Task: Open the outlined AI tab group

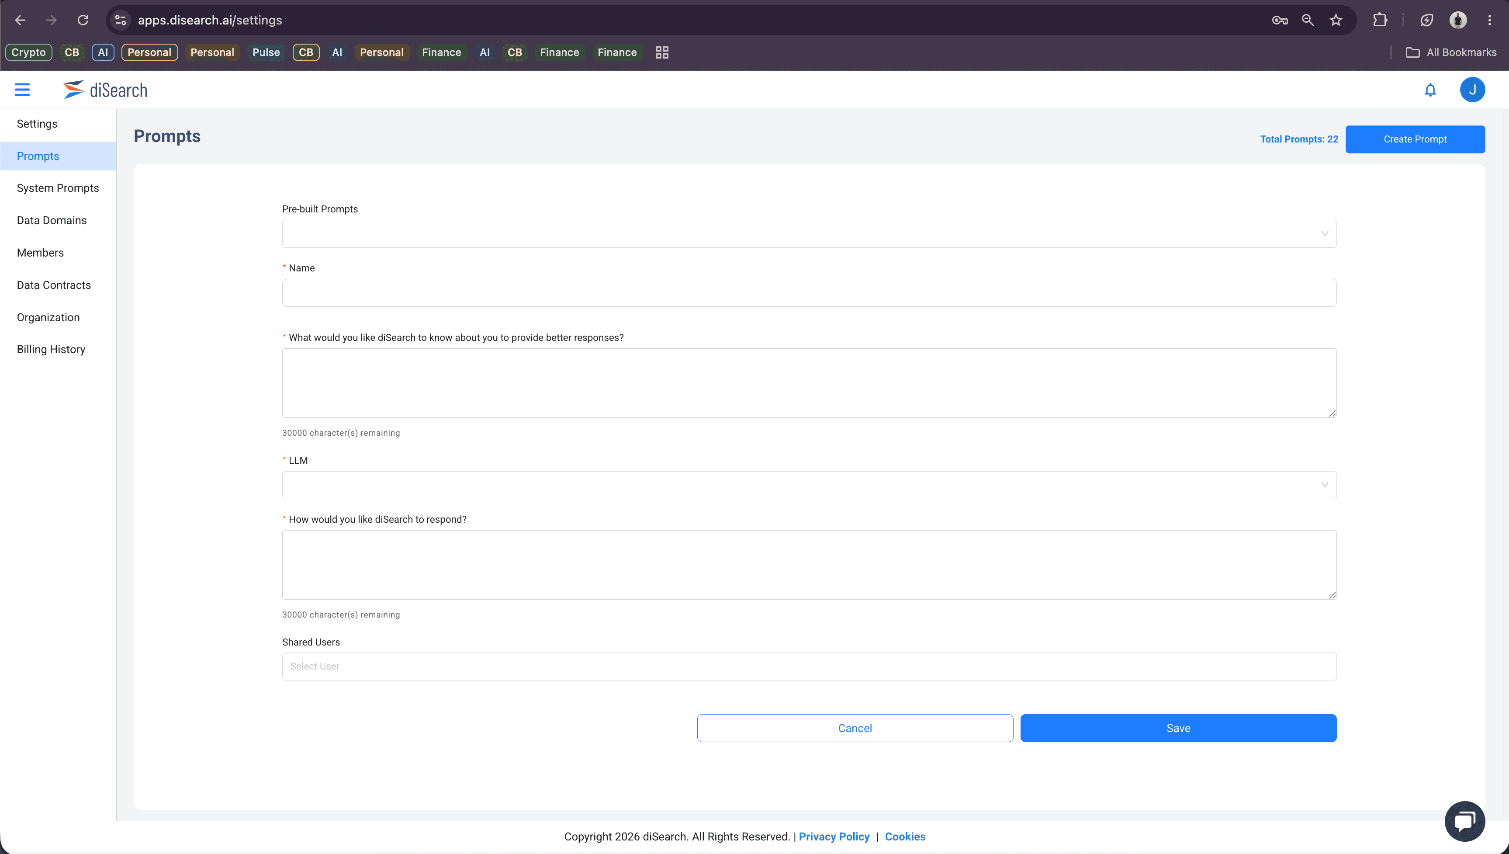Action: coord(103,52)
